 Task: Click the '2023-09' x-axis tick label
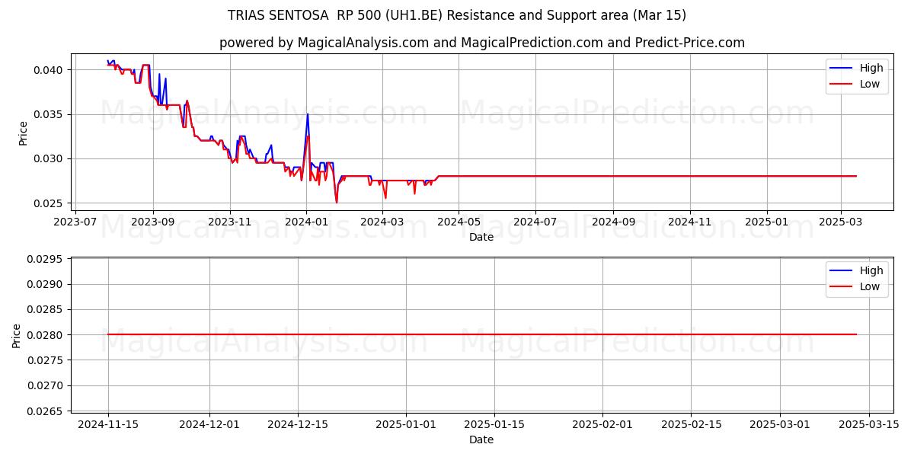tap(153, 222)
